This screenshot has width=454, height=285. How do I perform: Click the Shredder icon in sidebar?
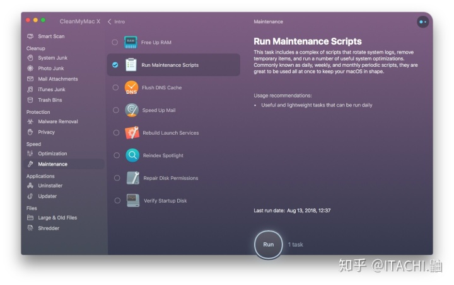click(x=30, y=228)
